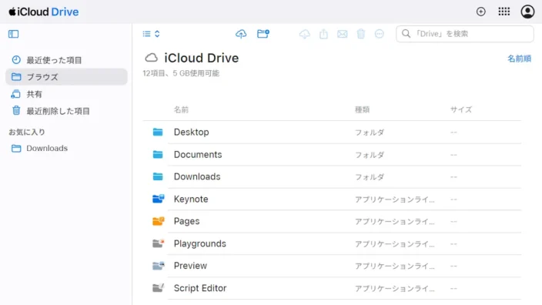542x305 pixels.
Task: Select the Script Editor row
Action: 332,288
